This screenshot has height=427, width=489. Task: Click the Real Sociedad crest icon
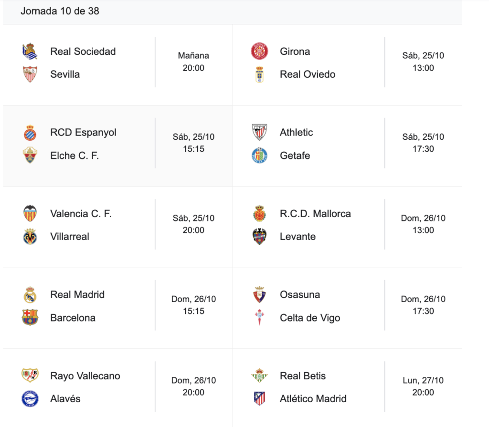coord(30,51)
